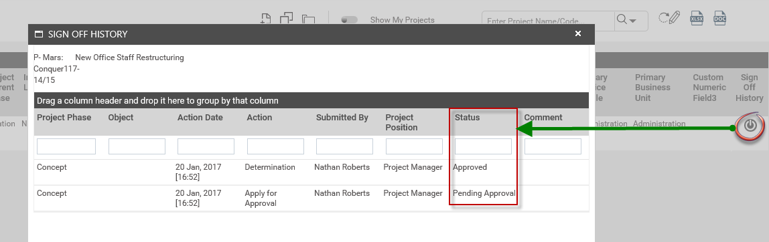Click the Comment filter input box
This screenshot has height=242, width=769.
coord(553,146)
